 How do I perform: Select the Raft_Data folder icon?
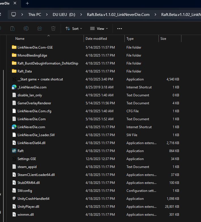point(14,71)
